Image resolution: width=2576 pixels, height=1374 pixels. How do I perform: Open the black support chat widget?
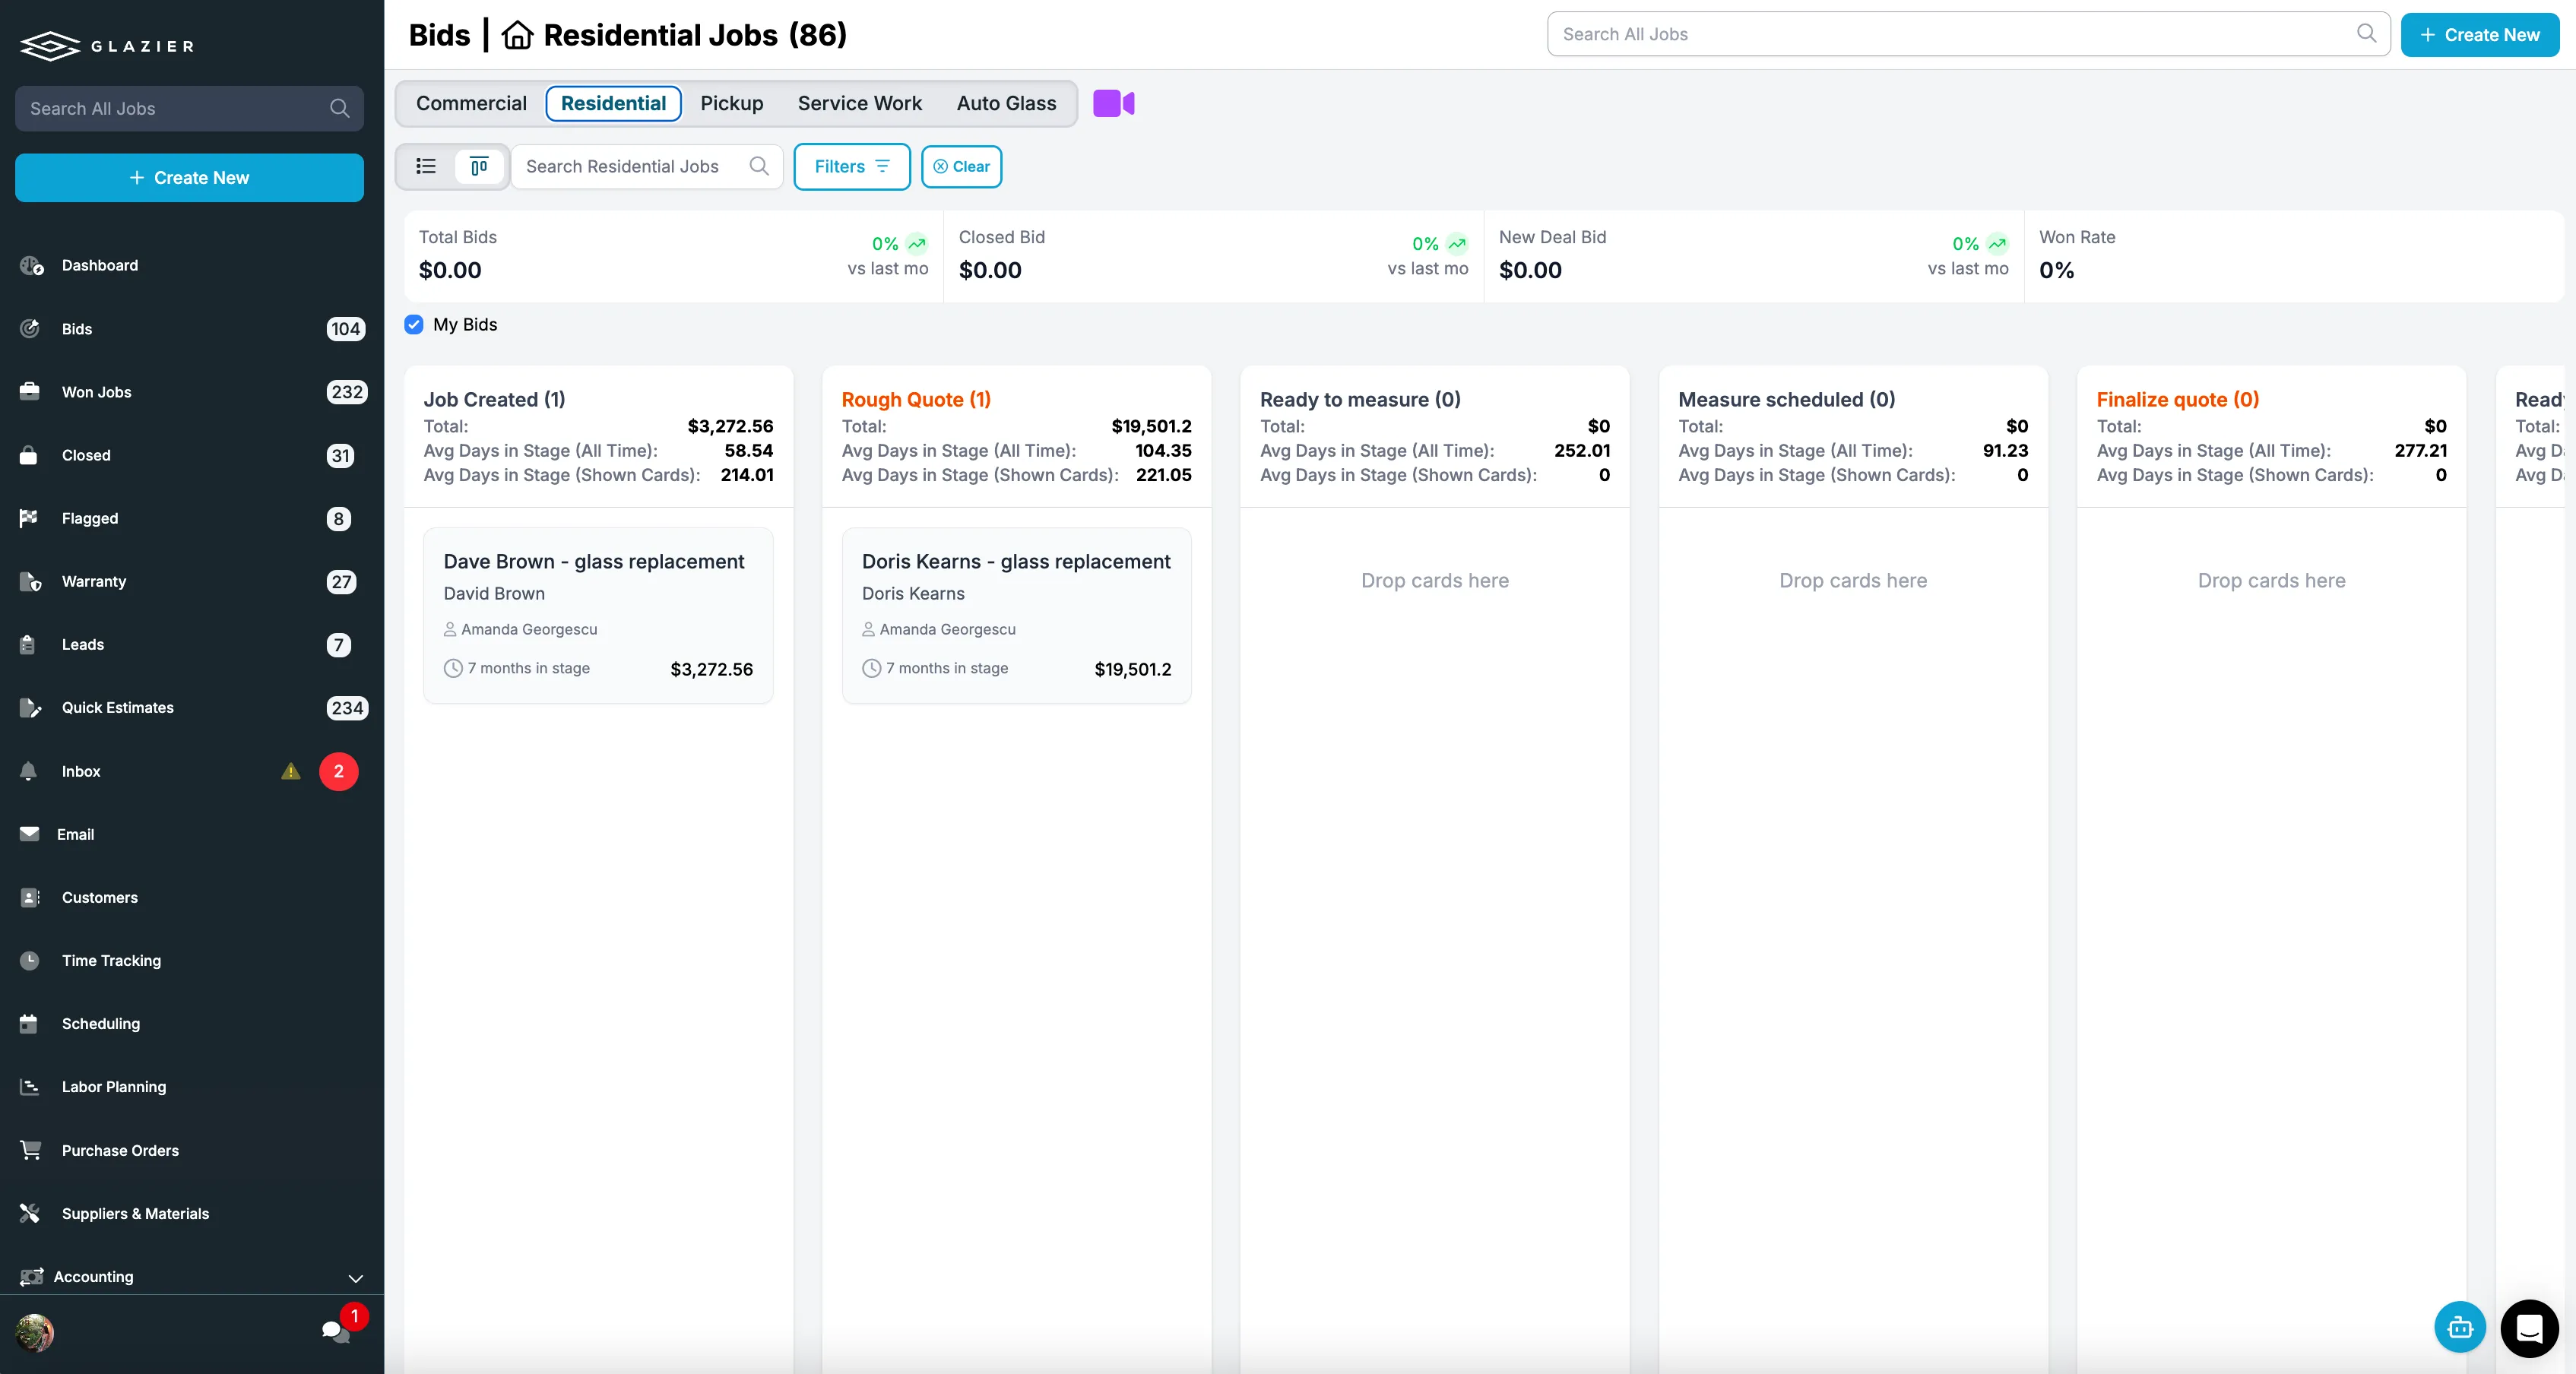[2529, 1328]
